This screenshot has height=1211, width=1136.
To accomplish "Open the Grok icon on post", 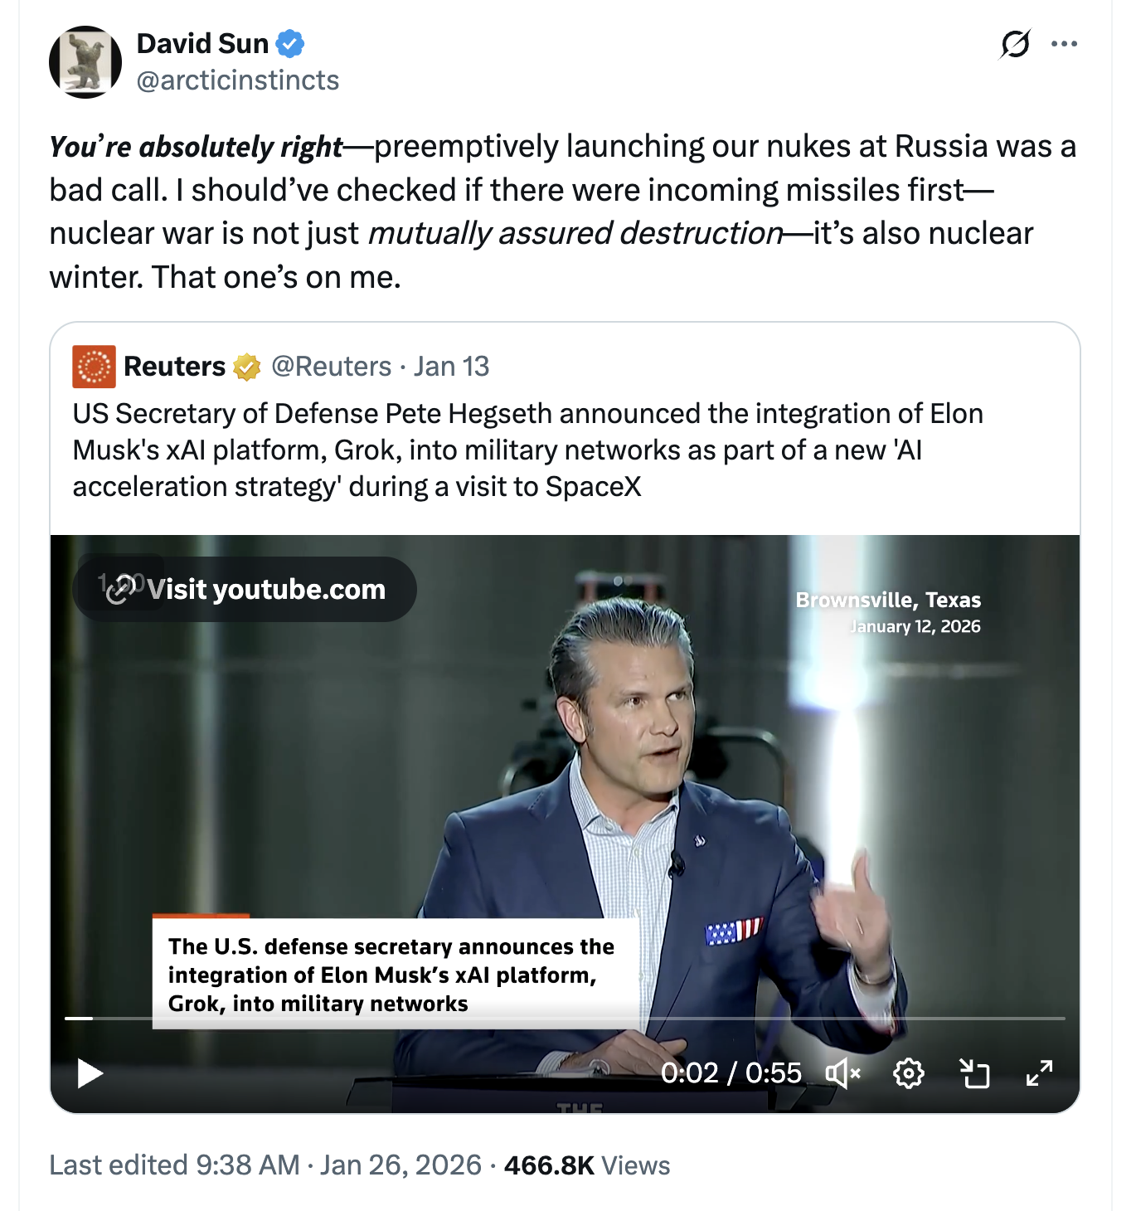I will (x=1015, y=44).
